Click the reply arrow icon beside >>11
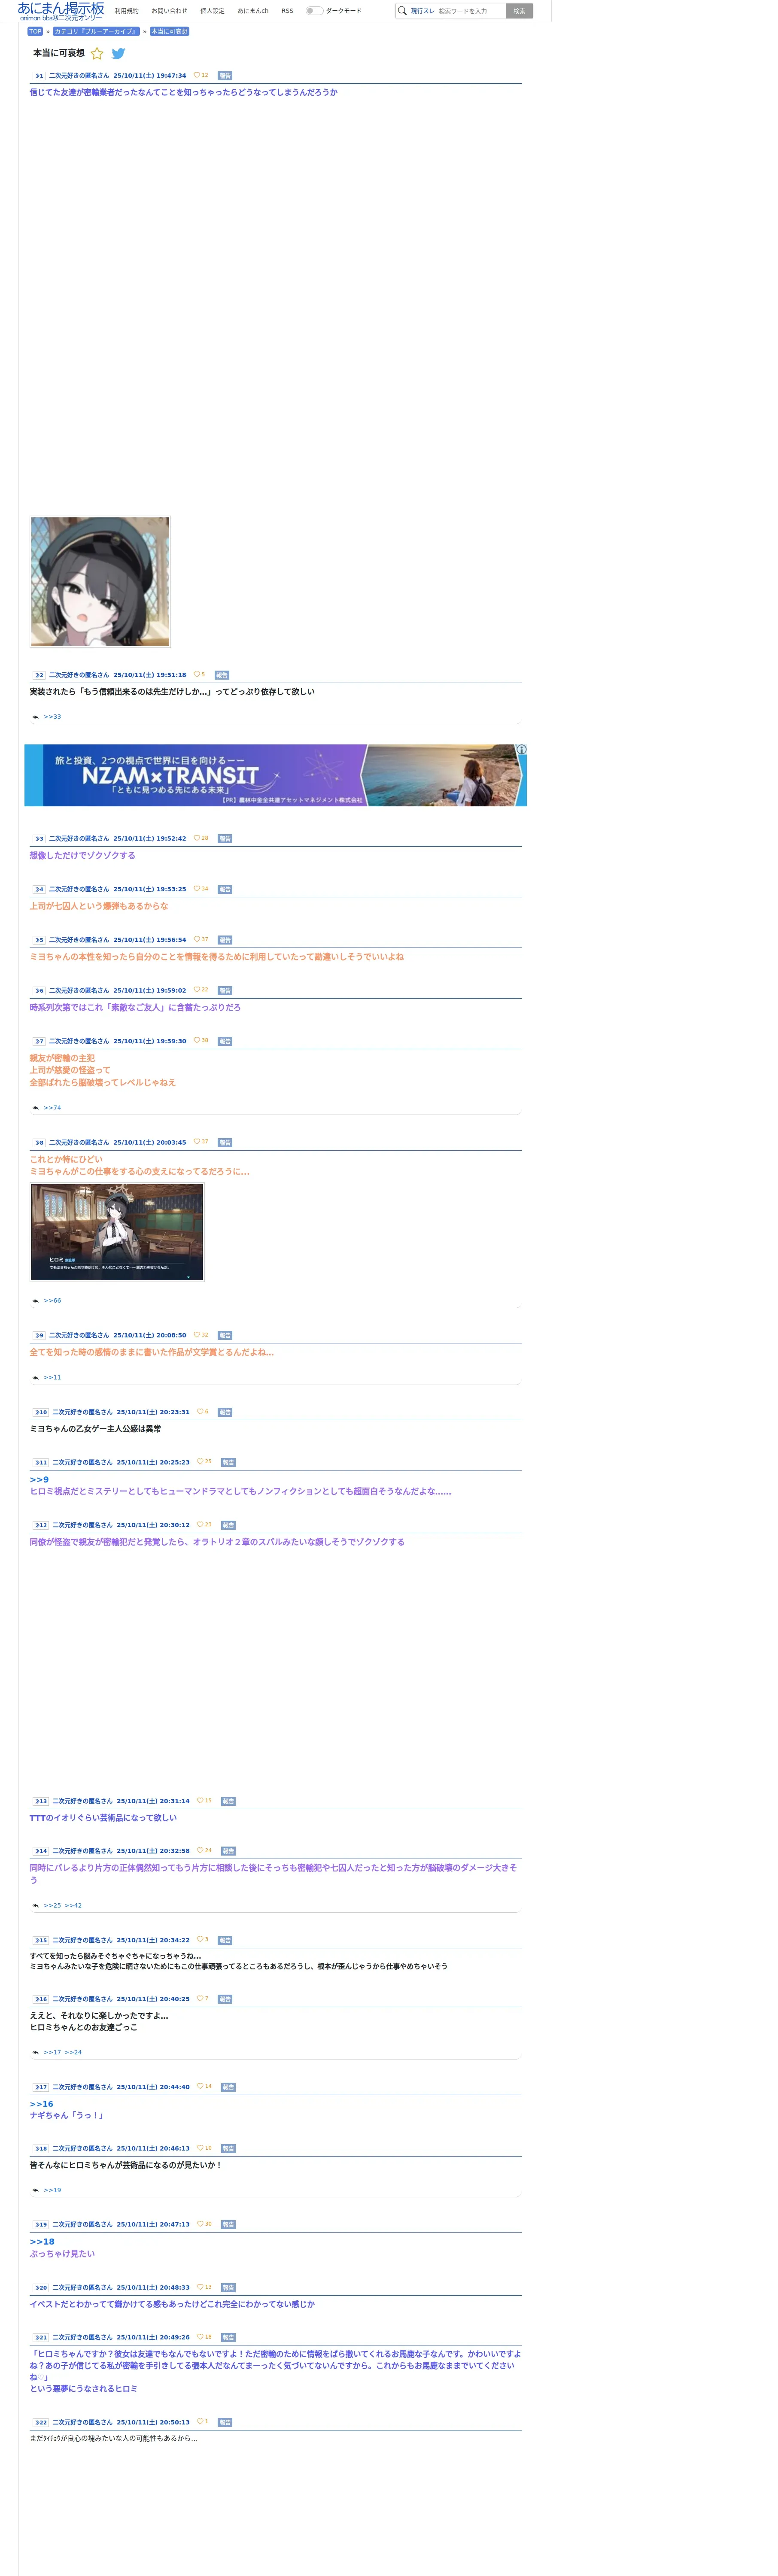This screenshot has width=778, height=2576. point(36,1378)
